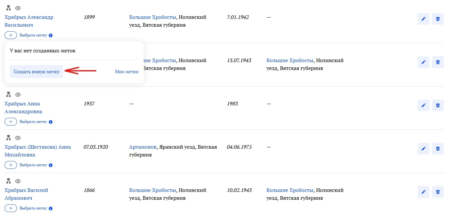
Task: Click Создать новую метку in popup
Action: [36, 72]
